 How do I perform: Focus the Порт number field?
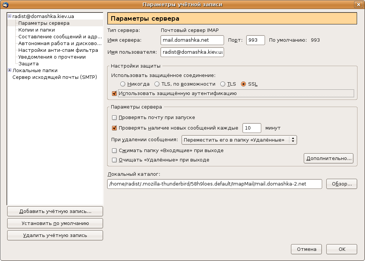click(x=255, y=40)
